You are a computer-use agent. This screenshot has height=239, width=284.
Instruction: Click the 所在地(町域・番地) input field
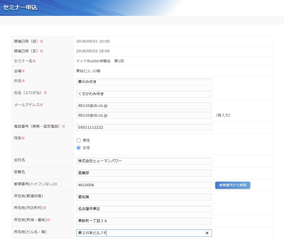(144, 221)
